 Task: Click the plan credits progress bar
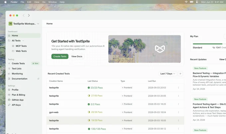point(209,44)
